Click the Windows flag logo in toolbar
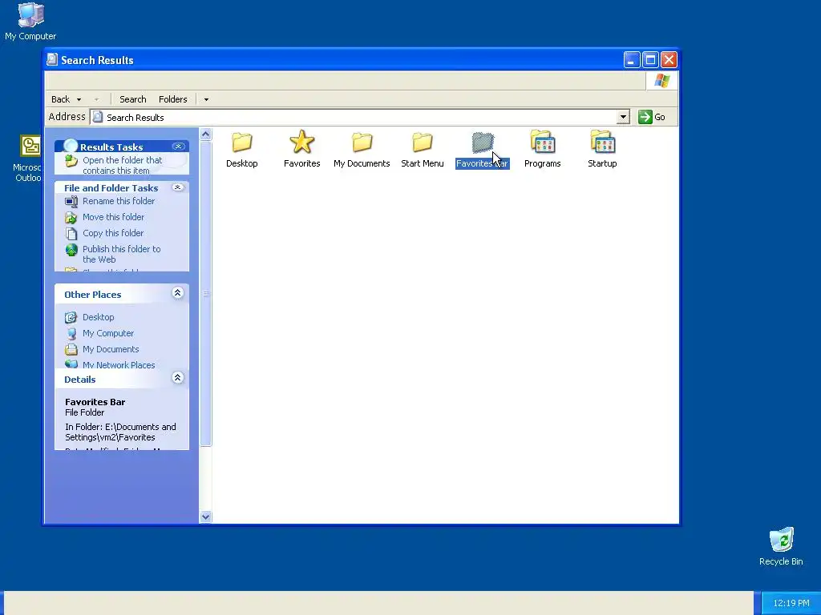Screen dimensions: 821x615 [661, 81]
